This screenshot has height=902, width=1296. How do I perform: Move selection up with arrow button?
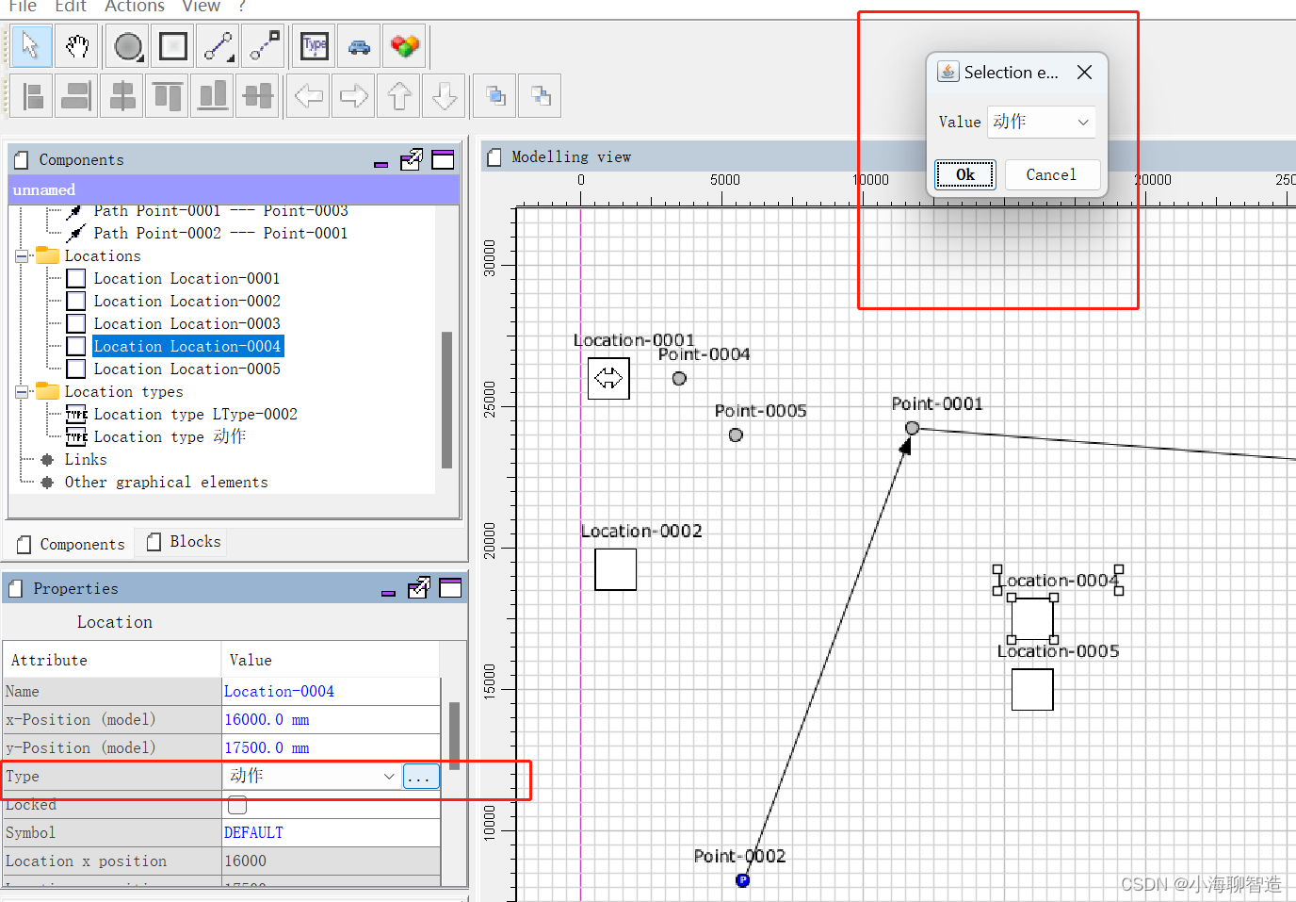pyautogui.click(x=399, y=95)
